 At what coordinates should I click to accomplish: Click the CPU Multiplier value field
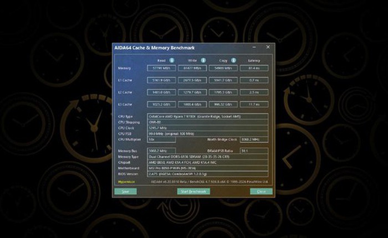pyautogui.click(x=161, y=139)
